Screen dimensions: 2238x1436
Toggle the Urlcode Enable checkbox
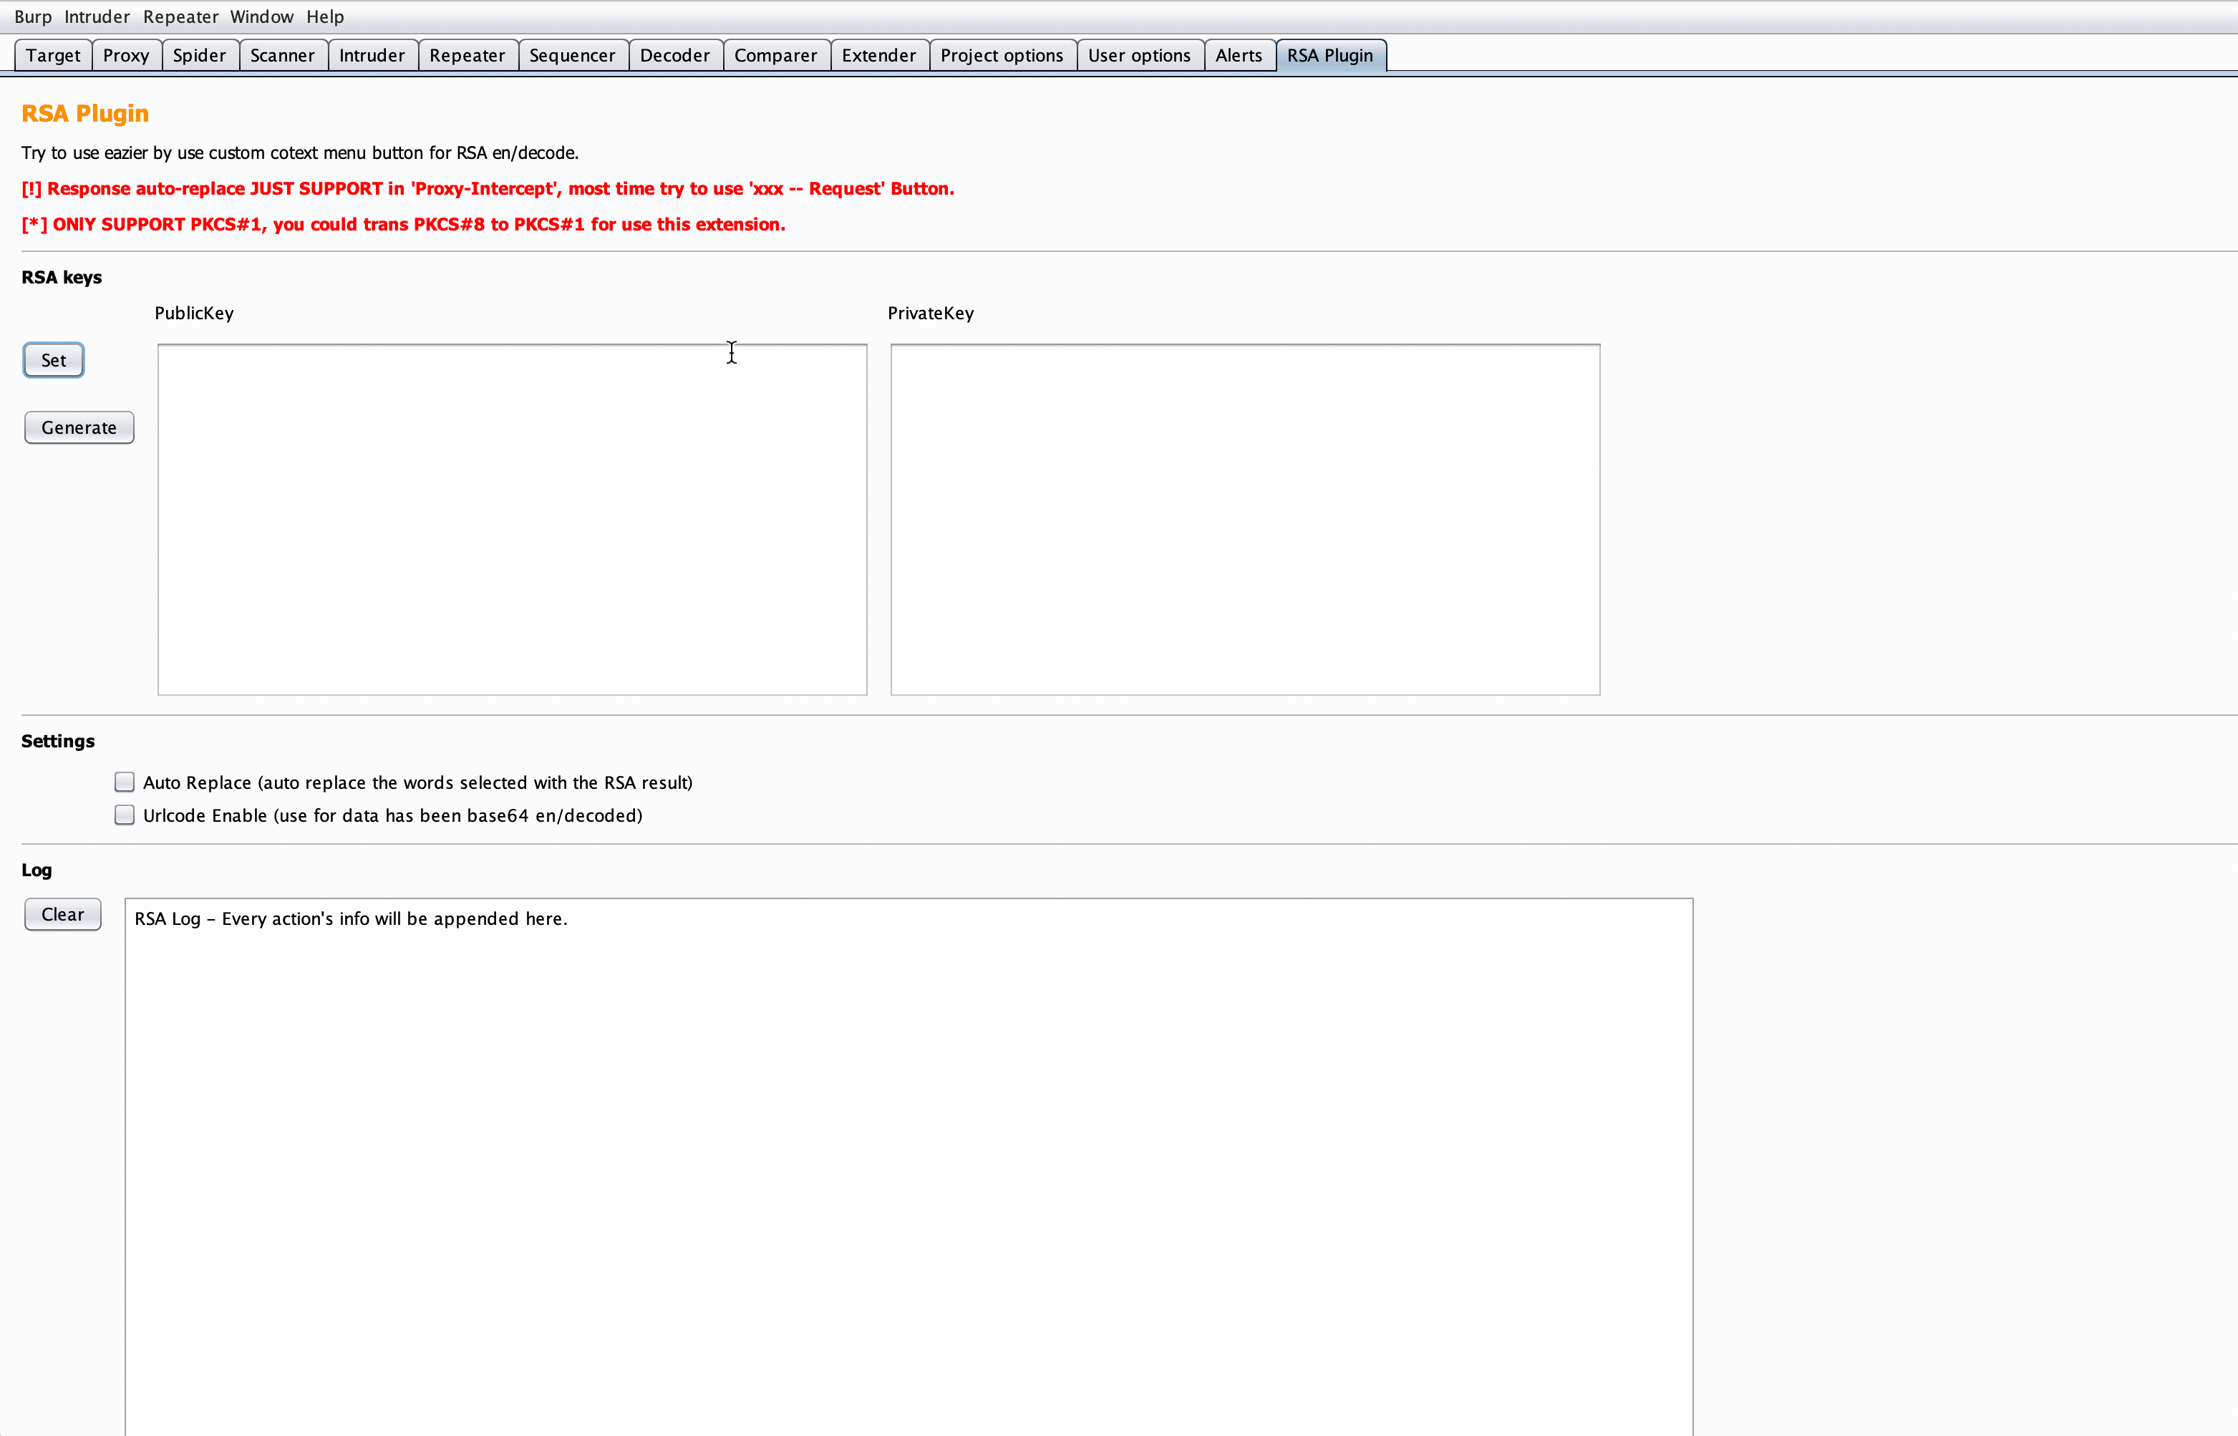(x=124, y=815)
